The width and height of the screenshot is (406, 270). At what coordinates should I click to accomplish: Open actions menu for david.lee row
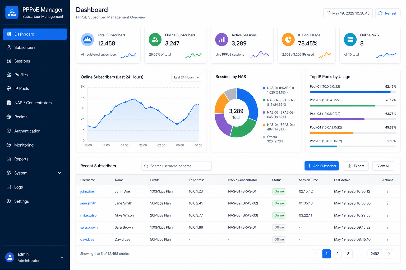point(388,239)
